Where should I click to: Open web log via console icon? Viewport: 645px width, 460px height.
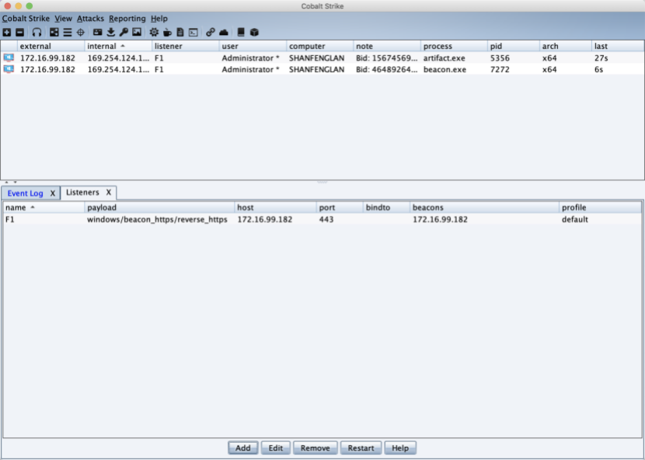click(191, 32)
